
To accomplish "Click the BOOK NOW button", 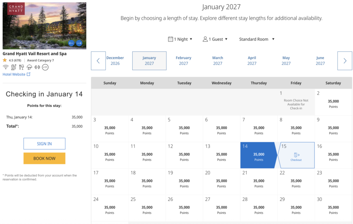I will pyautogui.click(x=44, y=158).
